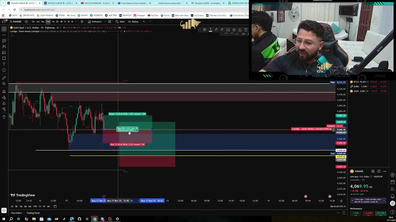Switch to the 1m timeframe

(x=33, y=22)
